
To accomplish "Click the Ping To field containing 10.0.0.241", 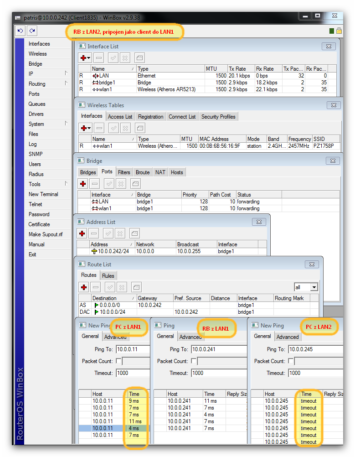I will tap(219, 349).
